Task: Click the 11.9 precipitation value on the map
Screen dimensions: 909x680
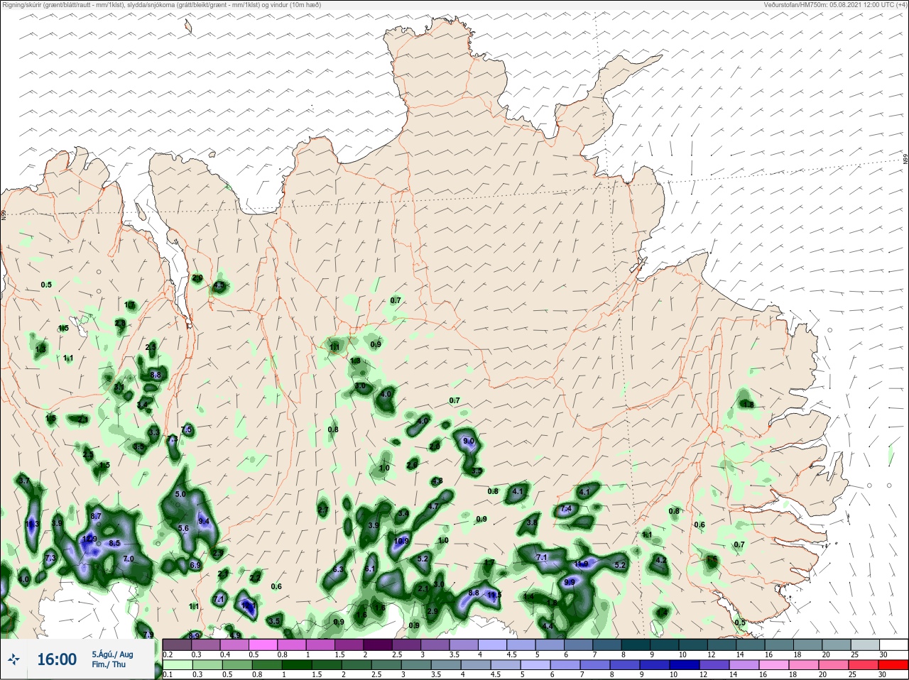Action: pyautogui.click(x=581, y=564)
